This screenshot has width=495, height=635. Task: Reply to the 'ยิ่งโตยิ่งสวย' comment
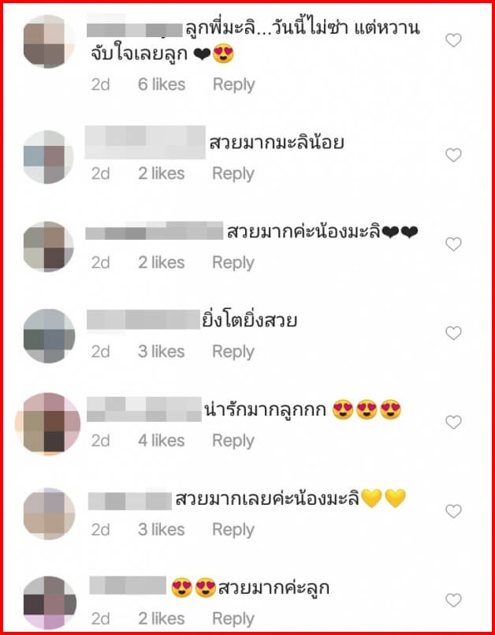tap(233, 352)
